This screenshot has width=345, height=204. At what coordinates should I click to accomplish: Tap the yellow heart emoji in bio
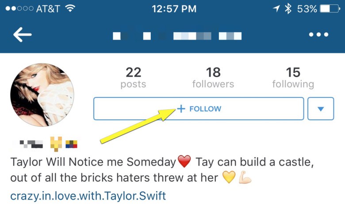click(x=229, y=177)
